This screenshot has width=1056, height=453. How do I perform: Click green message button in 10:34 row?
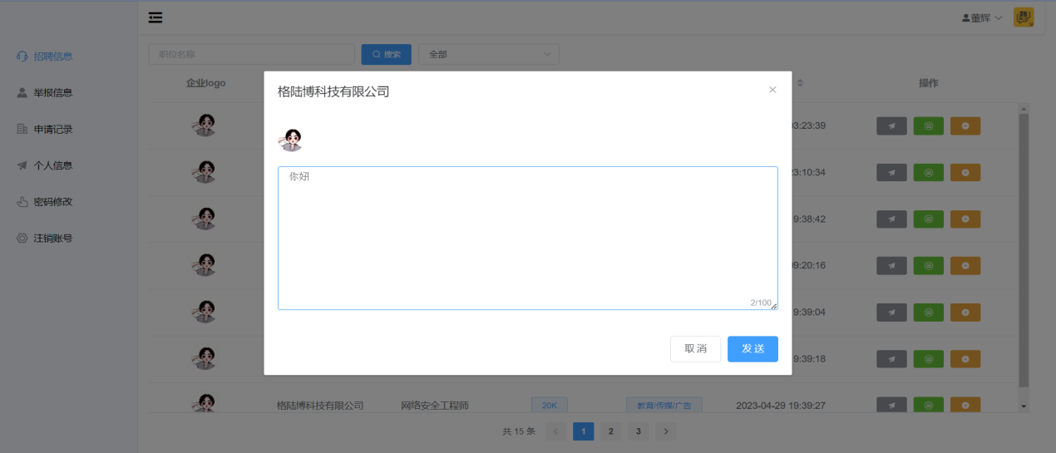point(928,172)
